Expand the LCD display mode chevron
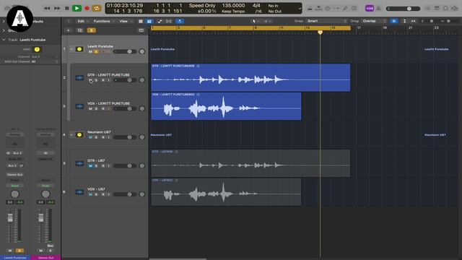462x260 pixels. click(300, 8)
